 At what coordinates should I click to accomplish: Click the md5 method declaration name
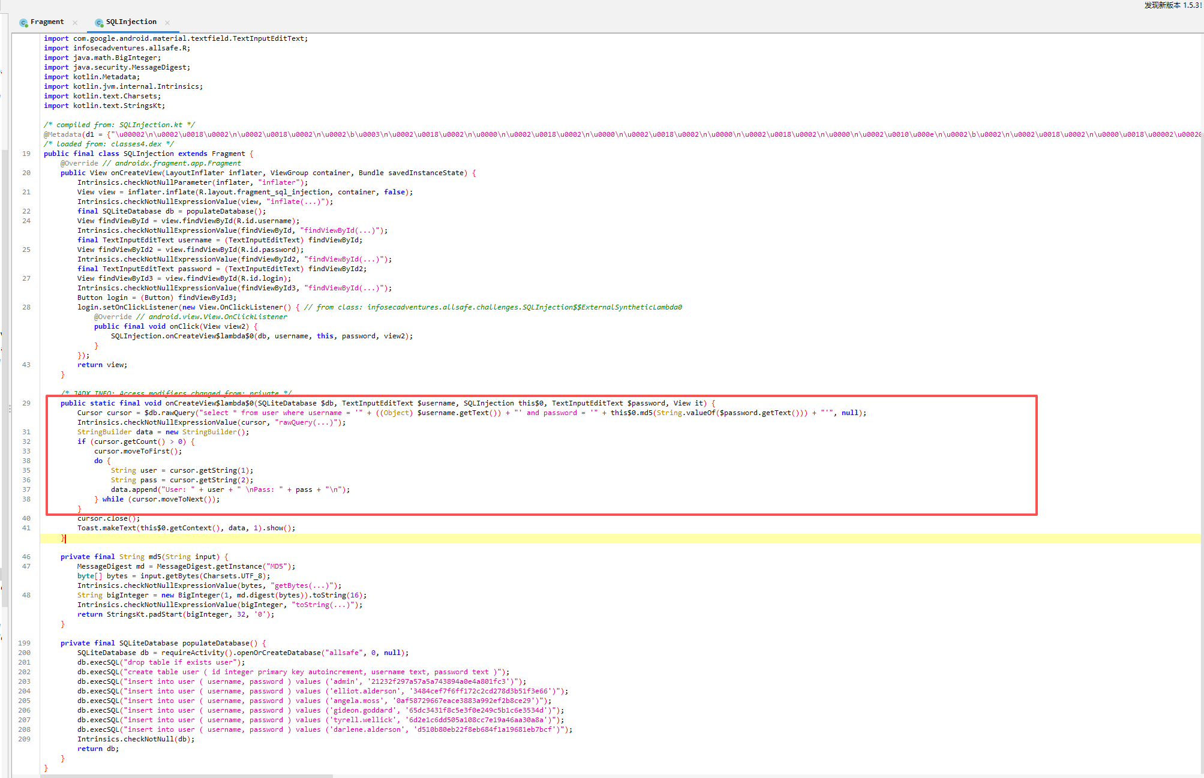point(155,557)
